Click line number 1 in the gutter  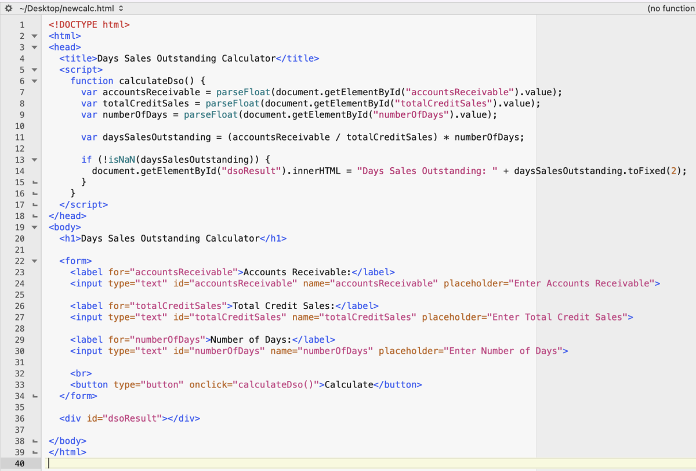pyautogui.click(x=22, y=25)
